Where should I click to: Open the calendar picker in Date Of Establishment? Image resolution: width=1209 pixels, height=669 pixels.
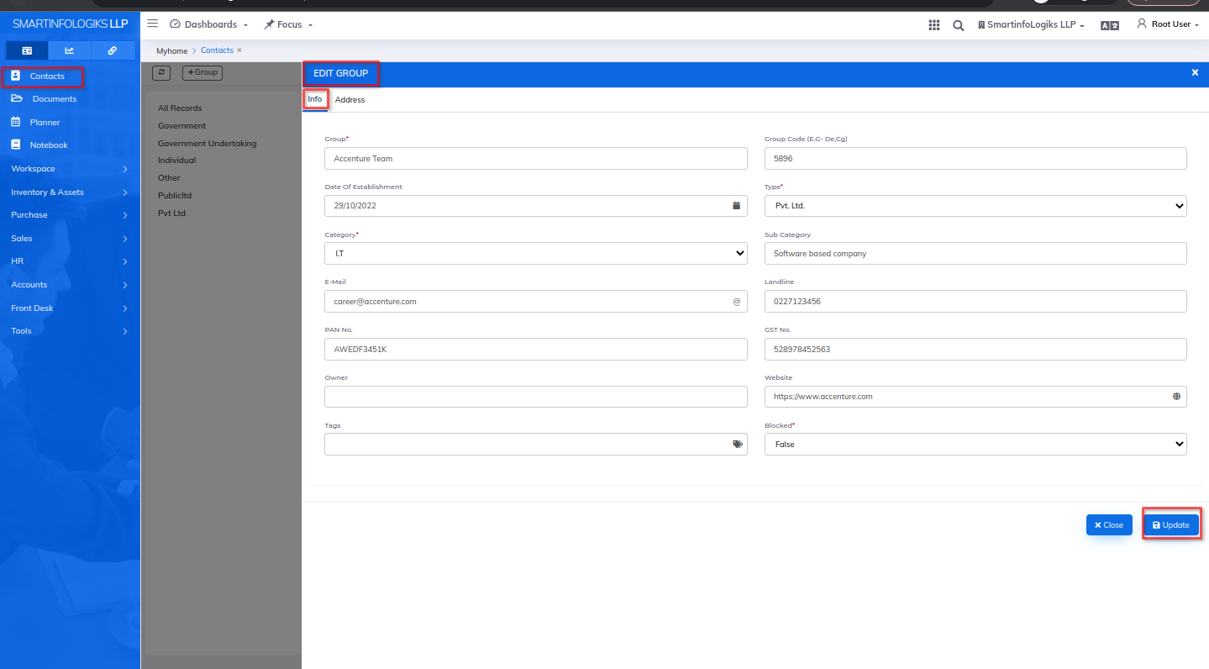(737, 205)
